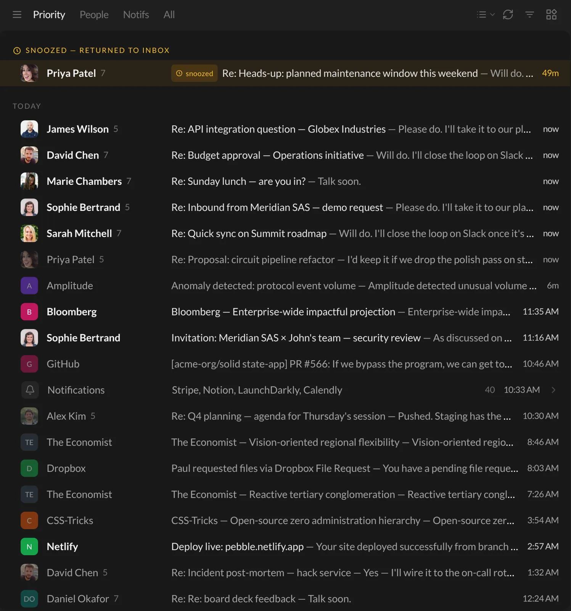This screenshot has height=611, width=571.
Task: Open 'Re: Quick sync on Summit roadmap'
Action: [285, 233]
